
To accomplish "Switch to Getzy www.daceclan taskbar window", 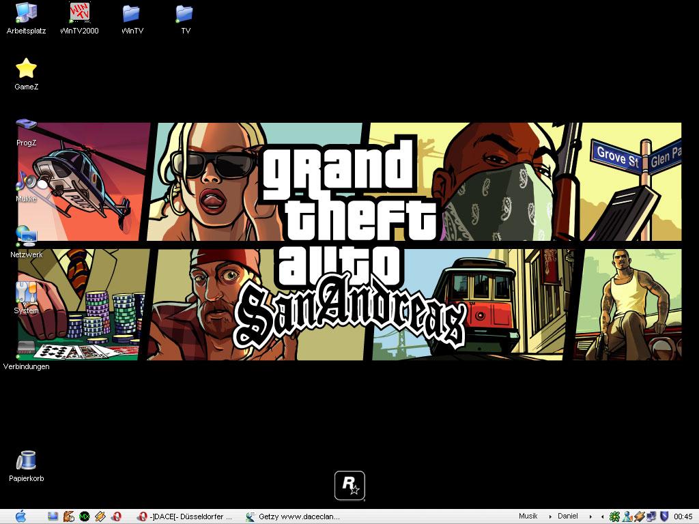I will pos(294,516).
